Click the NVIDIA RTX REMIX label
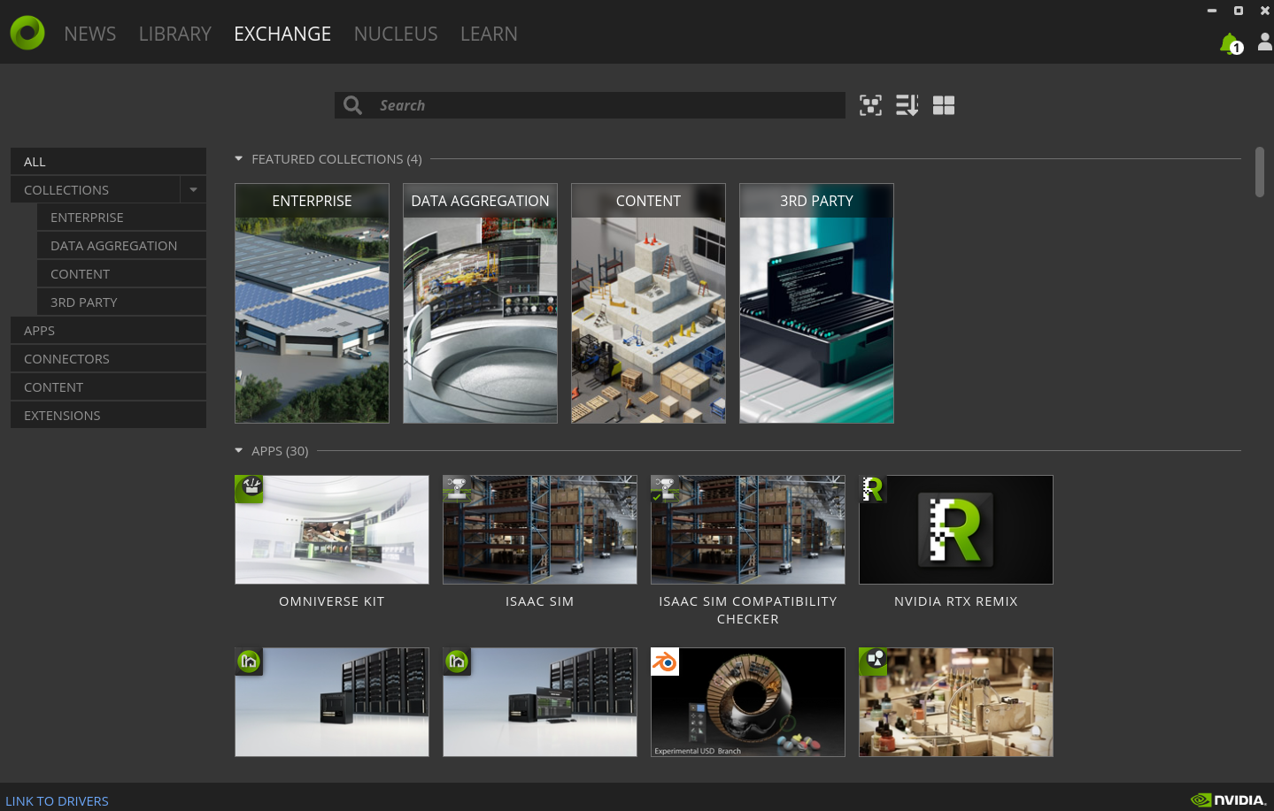 pyautogui.click(x=956, y=601)
